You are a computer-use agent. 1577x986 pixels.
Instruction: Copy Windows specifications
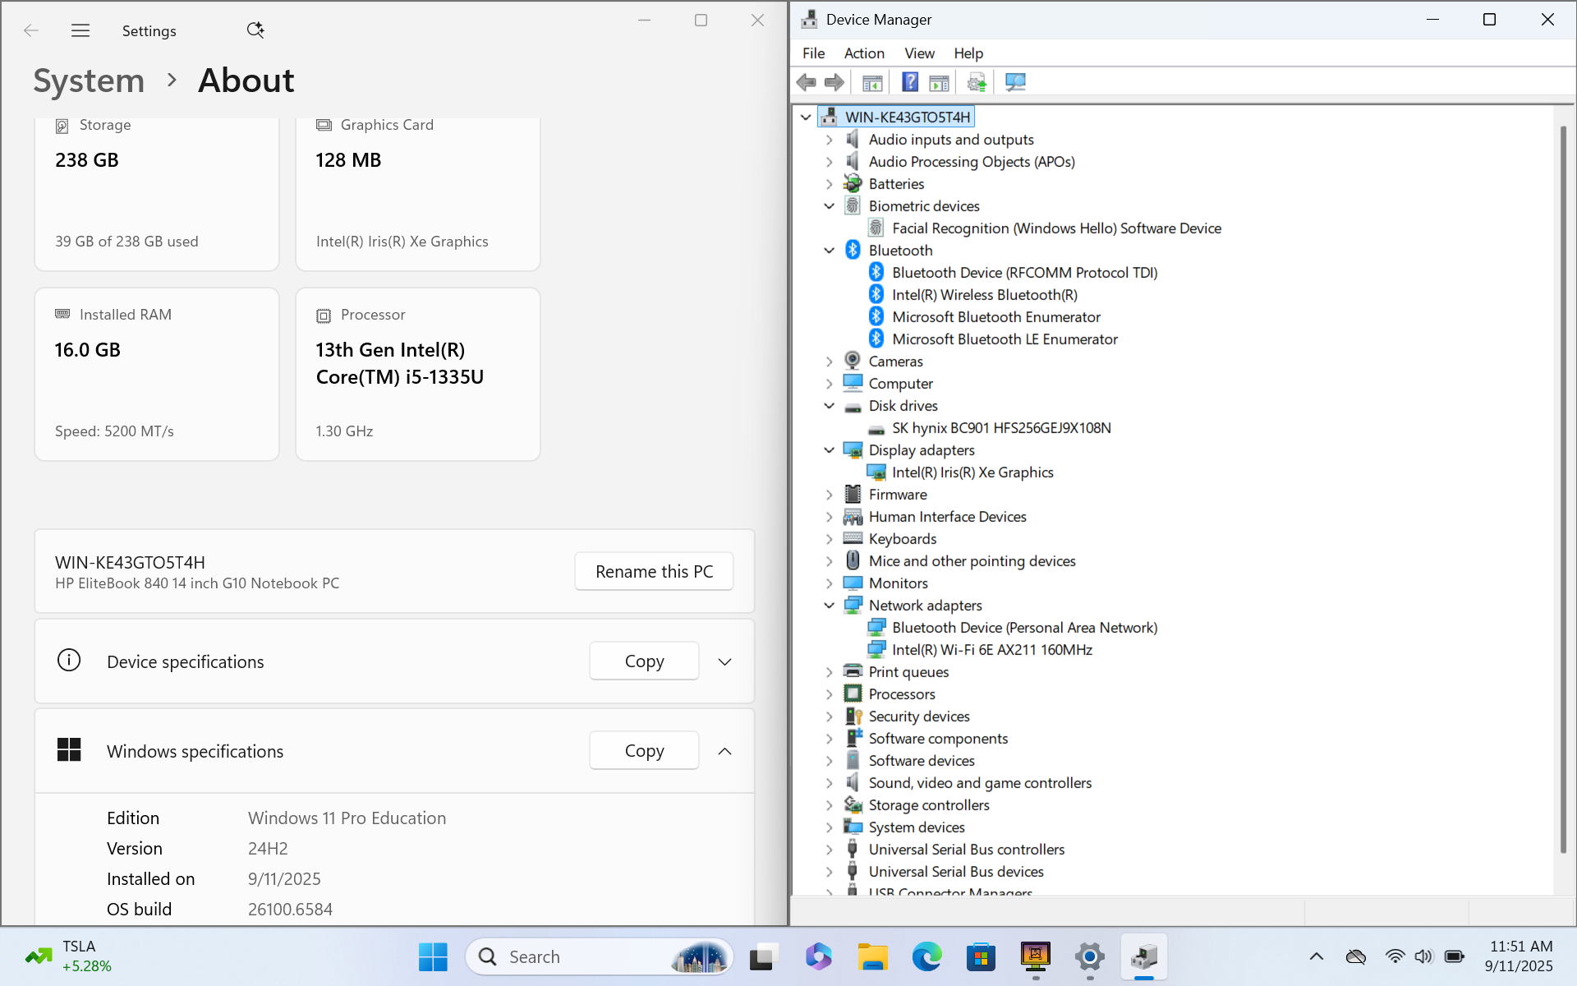pos(644,750)
